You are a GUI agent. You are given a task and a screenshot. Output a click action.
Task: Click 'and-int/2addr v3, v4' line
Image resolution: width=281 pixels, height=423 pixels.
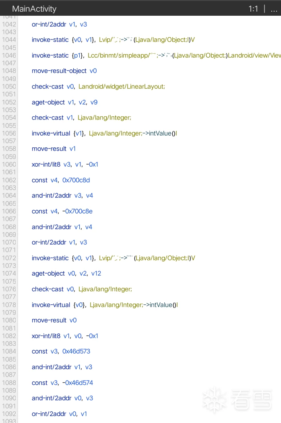(x=62, y=195)
